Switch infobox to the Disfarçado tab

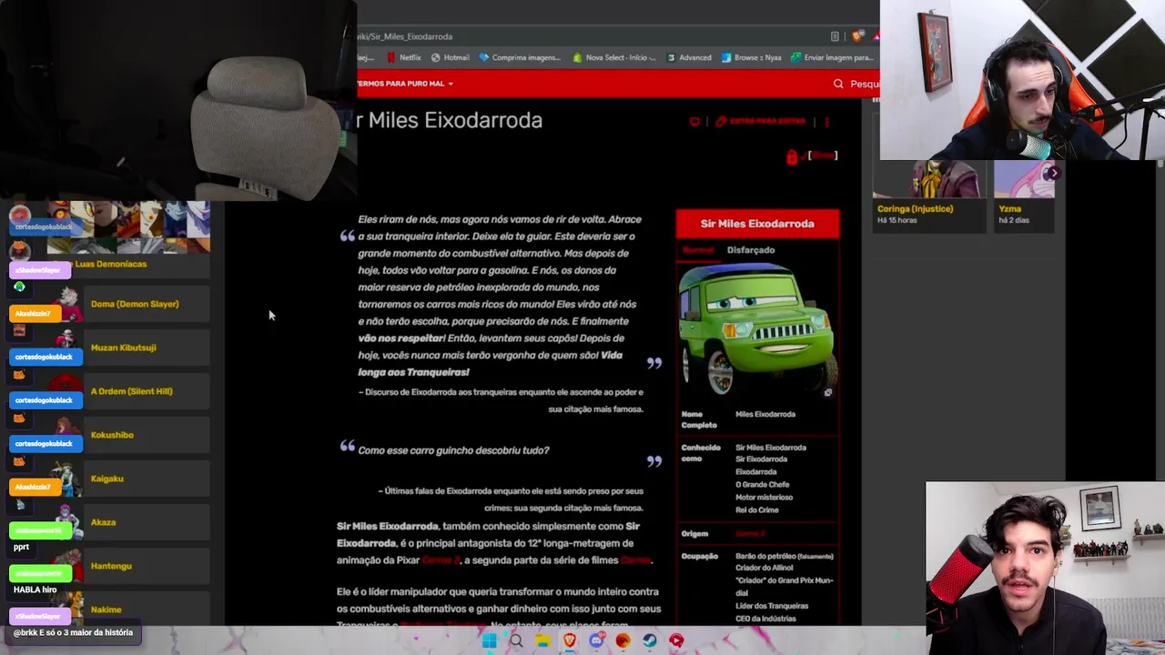pyautogui.click(x=751, y=250)
